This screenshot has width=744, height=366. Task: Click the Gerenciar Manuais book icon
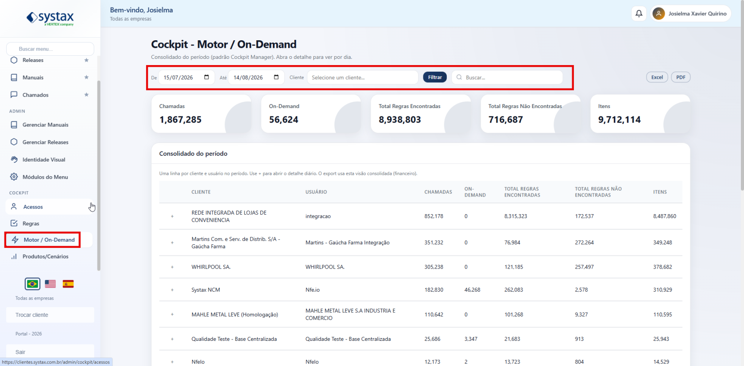coord(14,125)
